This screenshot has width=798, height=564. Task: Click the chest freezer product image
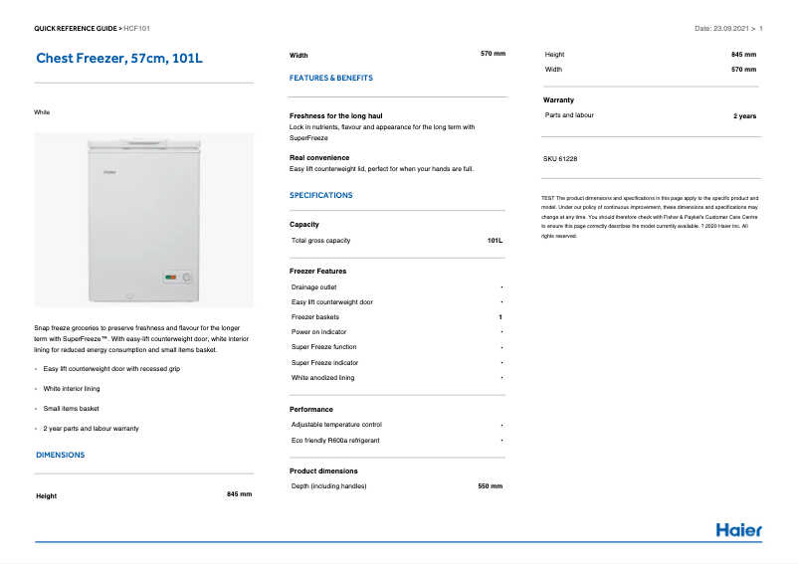point(143,220)
